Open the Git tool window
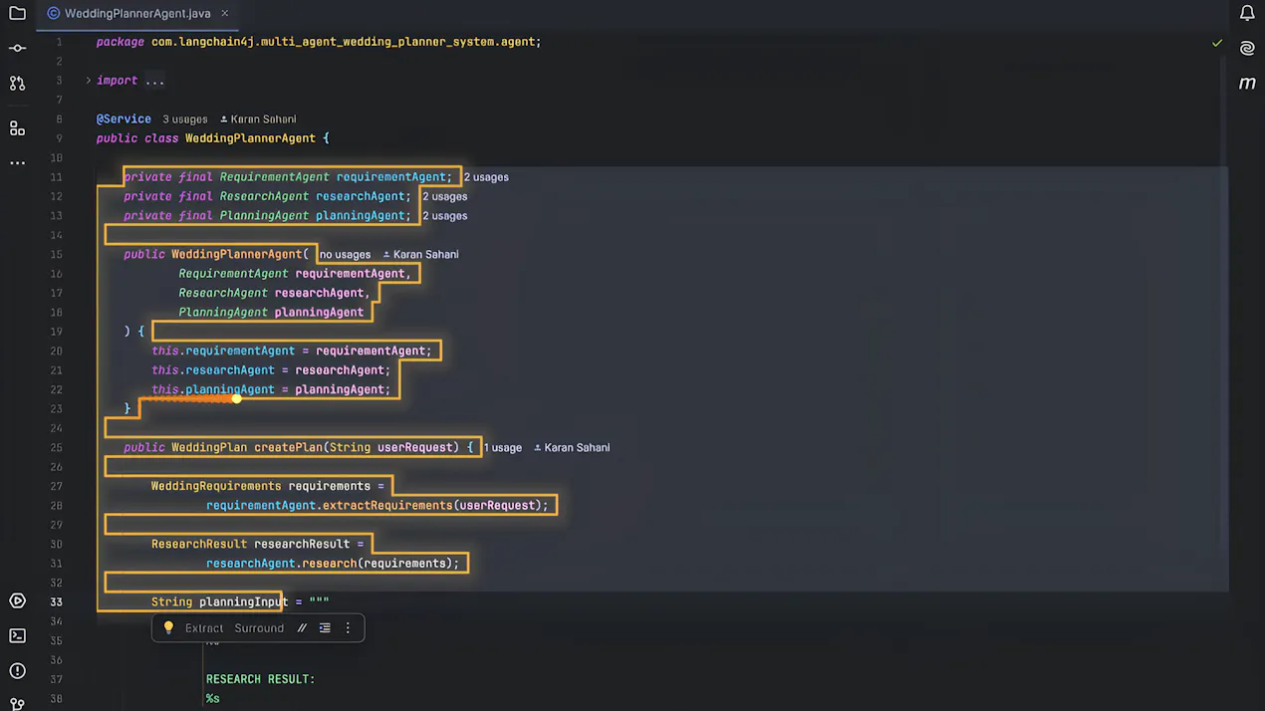Screen dimensions: 1265x711 point(17,704)
